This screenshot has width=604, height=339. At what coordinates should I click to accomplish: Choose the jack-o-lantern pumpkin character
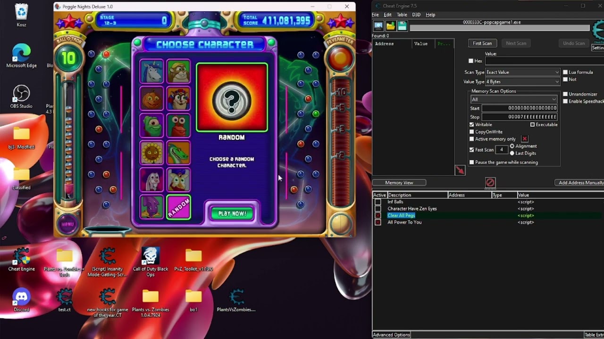(151, 99)
